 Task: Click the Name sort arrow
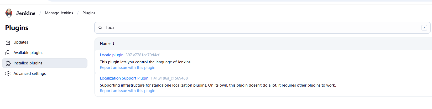113,44
